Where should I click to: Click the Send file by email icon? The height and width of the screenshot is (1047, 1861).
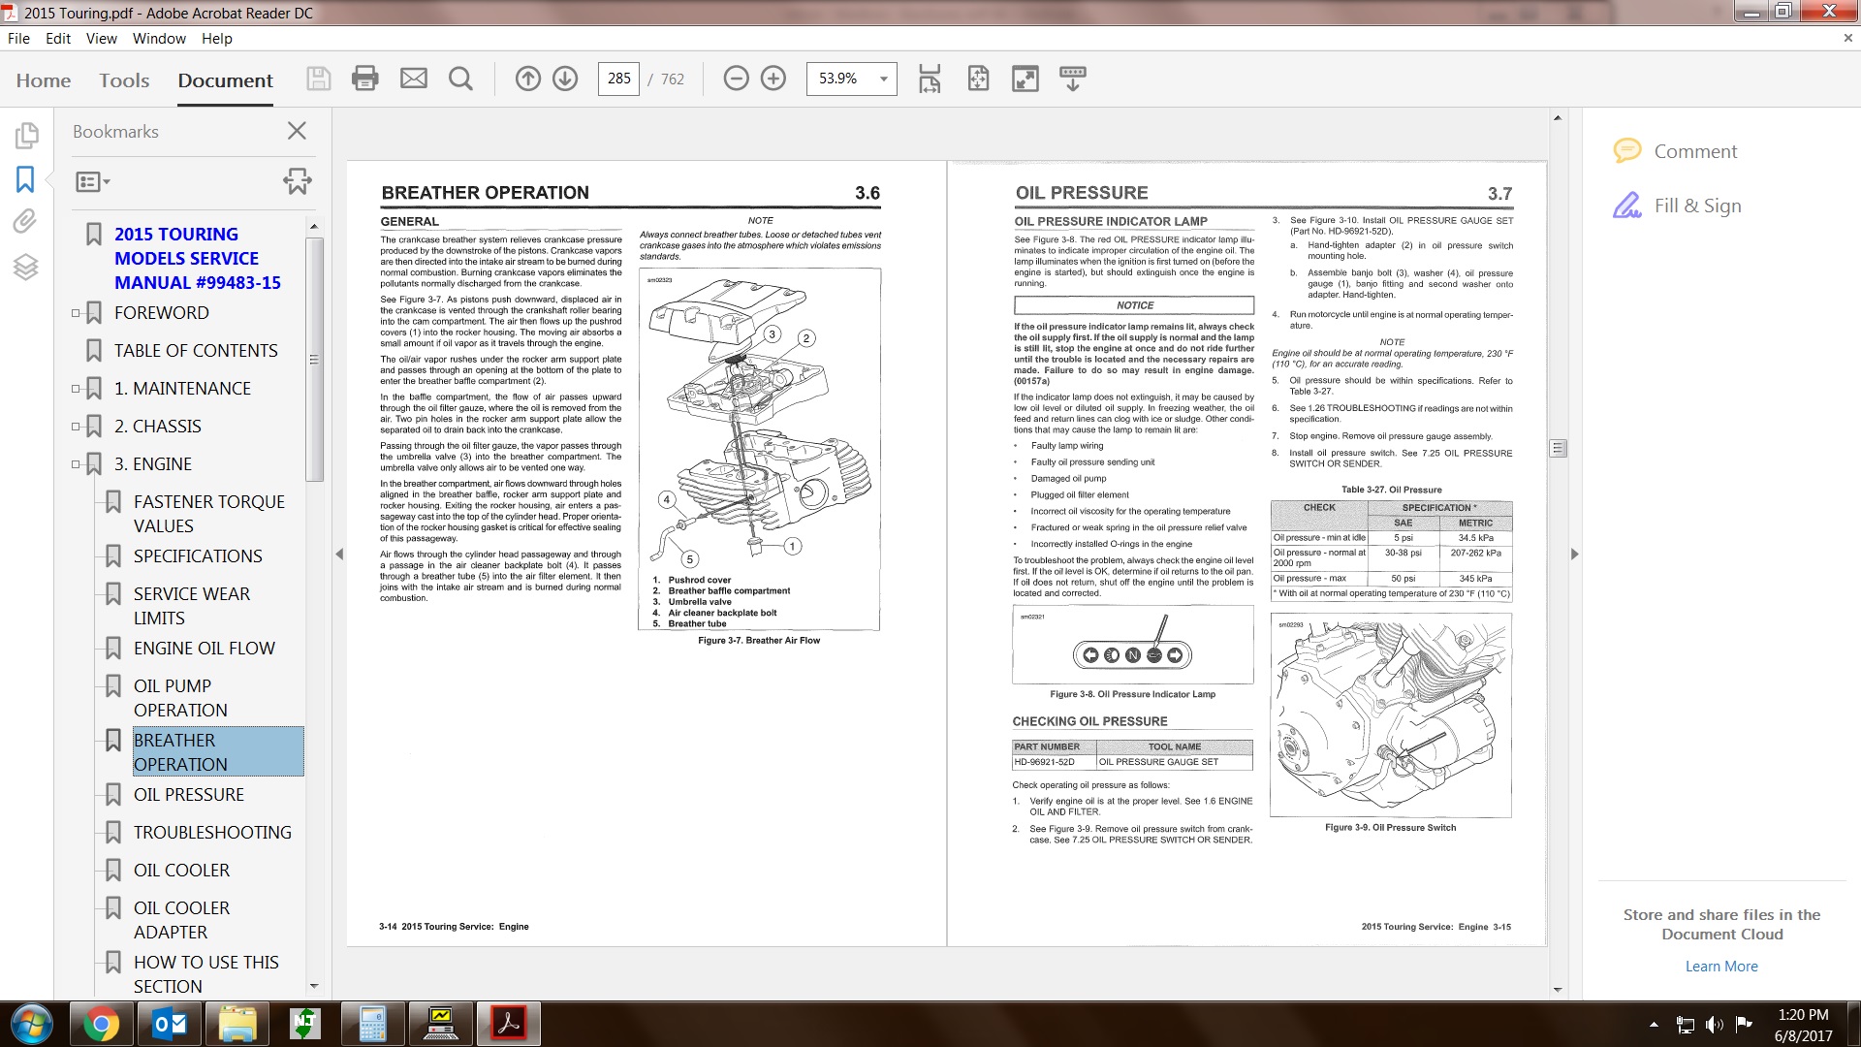click(x=414, y=79)
